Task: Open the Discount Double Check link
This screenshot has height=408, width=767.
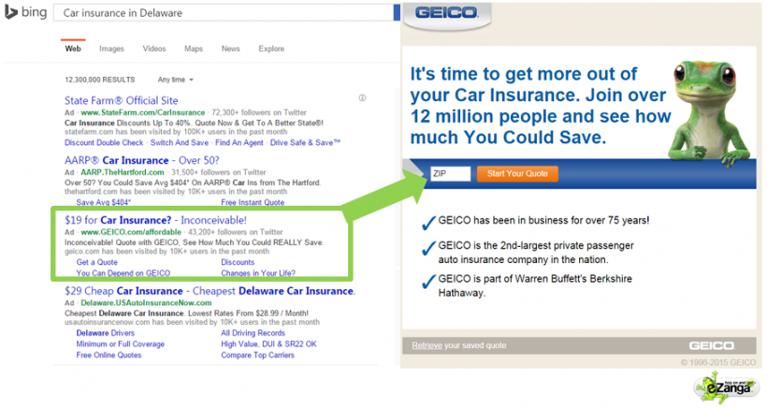Action: [104, 143]
